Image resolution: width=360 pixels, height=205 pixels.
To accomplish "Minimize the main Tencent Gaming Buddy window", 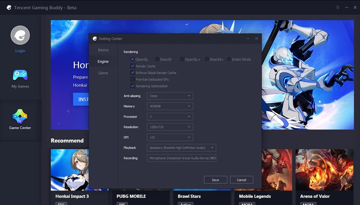I will (x=346, y=7).
